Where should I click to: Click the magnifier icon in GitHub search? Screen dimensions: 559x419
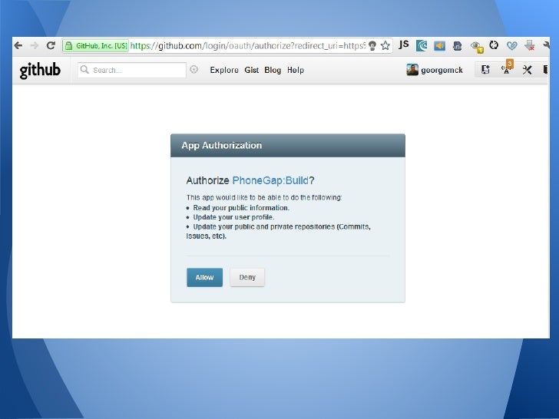tap(84, 70)
